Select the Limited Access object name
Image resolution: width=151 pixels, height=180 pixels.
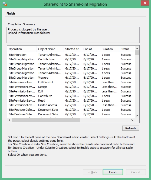(x=47, y=105)
